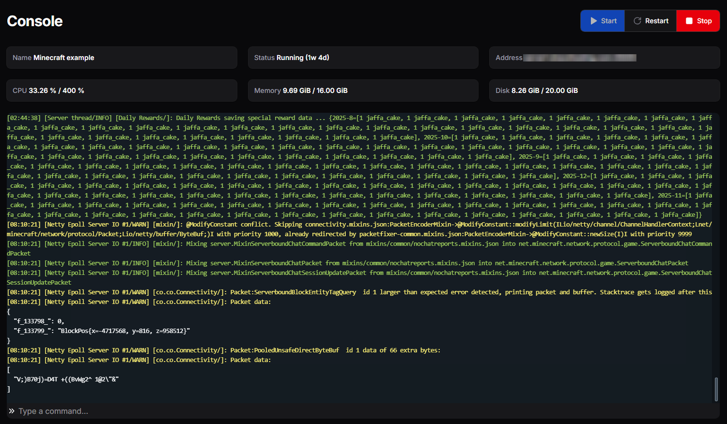Click the '[02:44:38]' Daily Rewards log line
Screen dimensions: 727x424
(x=359, y=166)
